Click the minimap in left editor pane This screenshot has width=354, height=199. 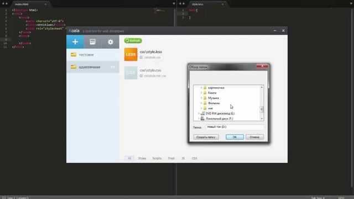coord(159,11)
